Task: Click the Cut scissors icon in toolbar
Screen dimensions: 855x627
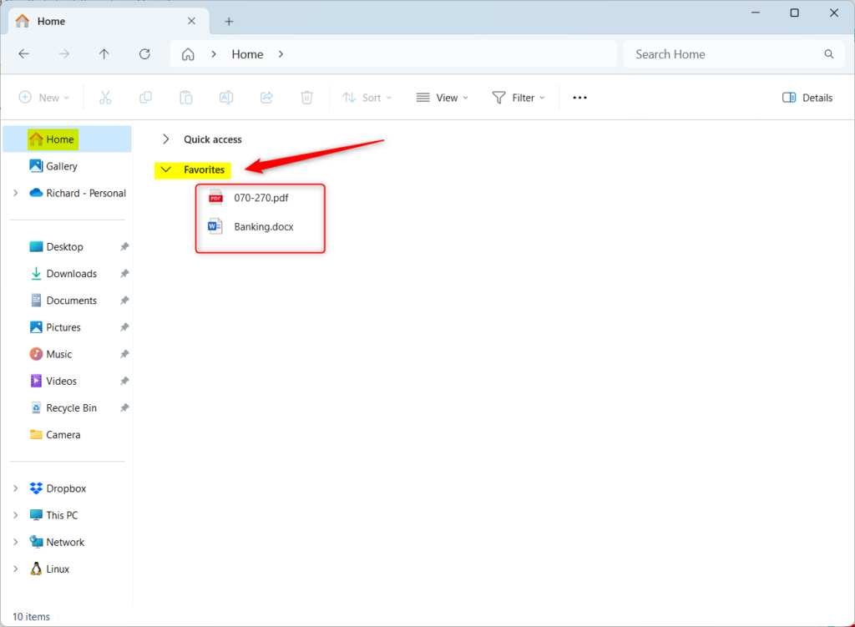Action: [105, 98]
